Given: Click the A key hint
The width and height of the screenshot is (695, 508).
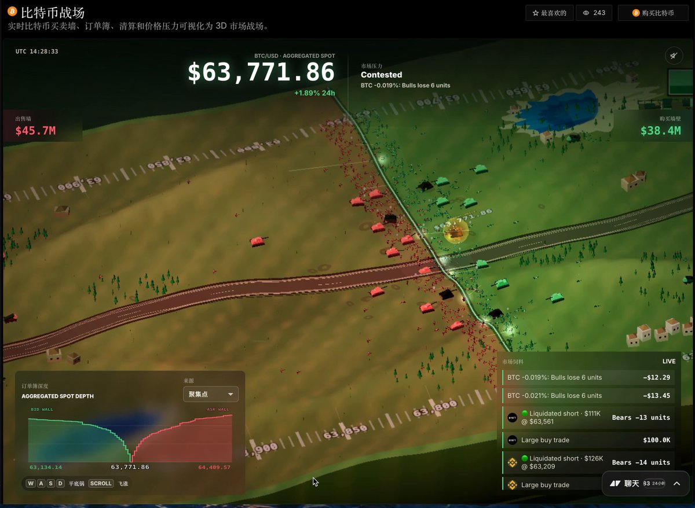Looking at the screenshot, I should pos(41,483).
